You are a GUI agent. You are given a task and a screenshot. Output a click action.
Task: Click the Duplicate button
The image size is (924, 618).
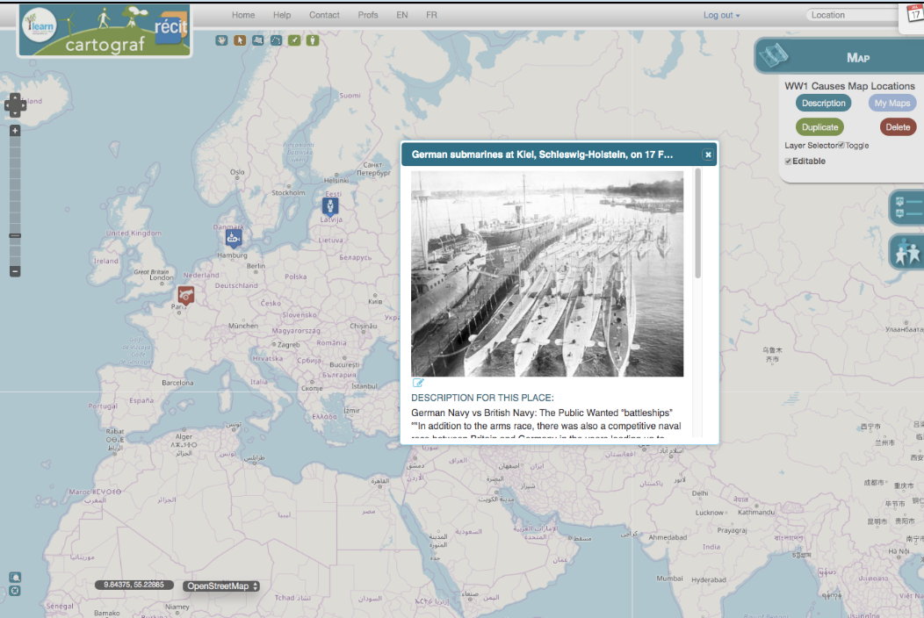click(x=819, y=126)
